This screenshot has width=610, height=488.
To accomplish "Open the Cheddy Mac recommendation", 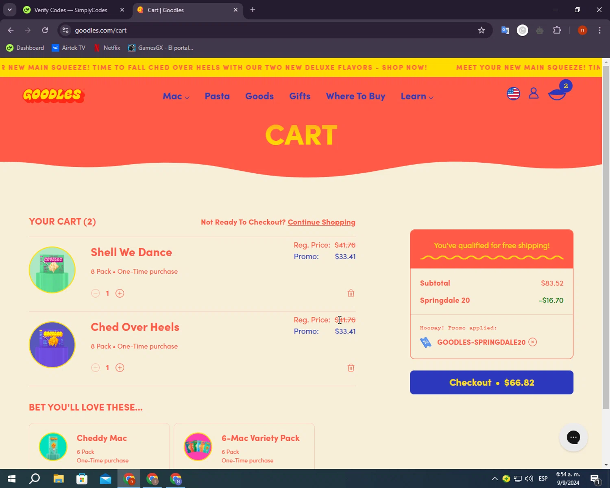I will [102, 438].
